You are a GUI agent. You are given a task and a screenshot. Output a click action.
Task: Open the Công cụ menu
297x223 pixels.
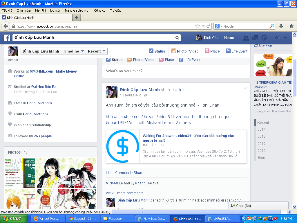100,11
